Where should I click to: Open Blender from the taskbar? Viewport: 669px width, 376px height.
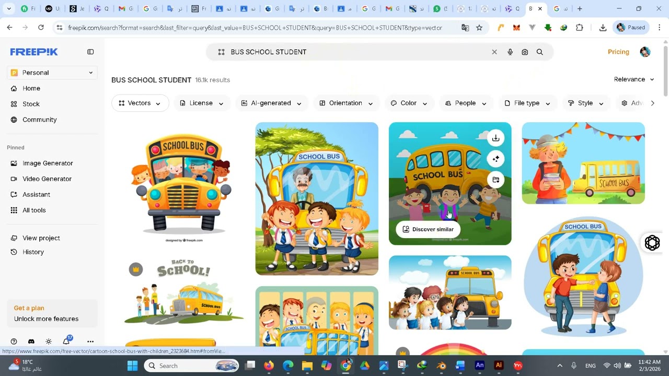[441, 366]
